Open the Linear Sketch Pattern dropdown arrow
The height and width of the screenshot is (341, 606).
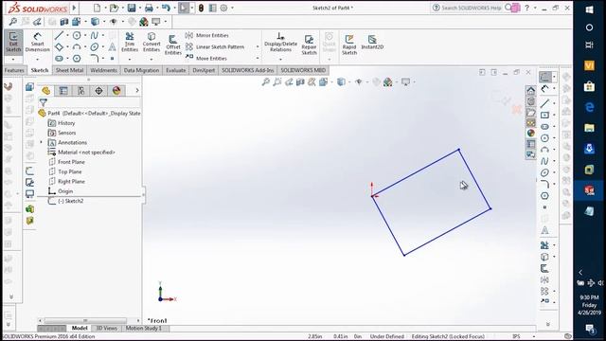(x=258, y=46)
